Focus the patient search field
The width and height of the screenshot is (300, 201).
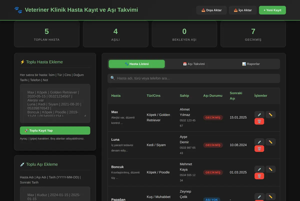tap(194, 78)
